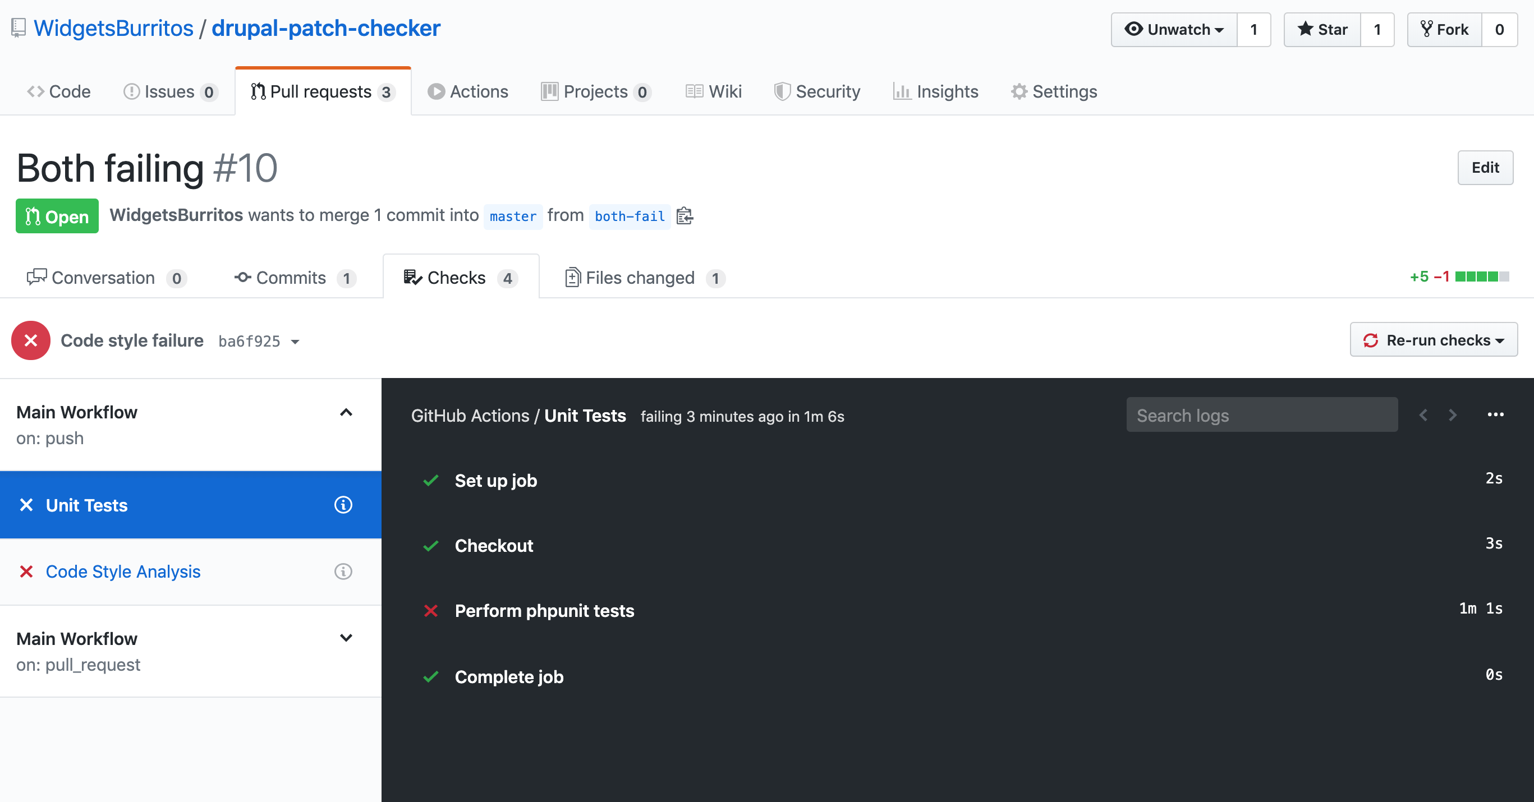Click the both-fail branch link

click(630, 216)
